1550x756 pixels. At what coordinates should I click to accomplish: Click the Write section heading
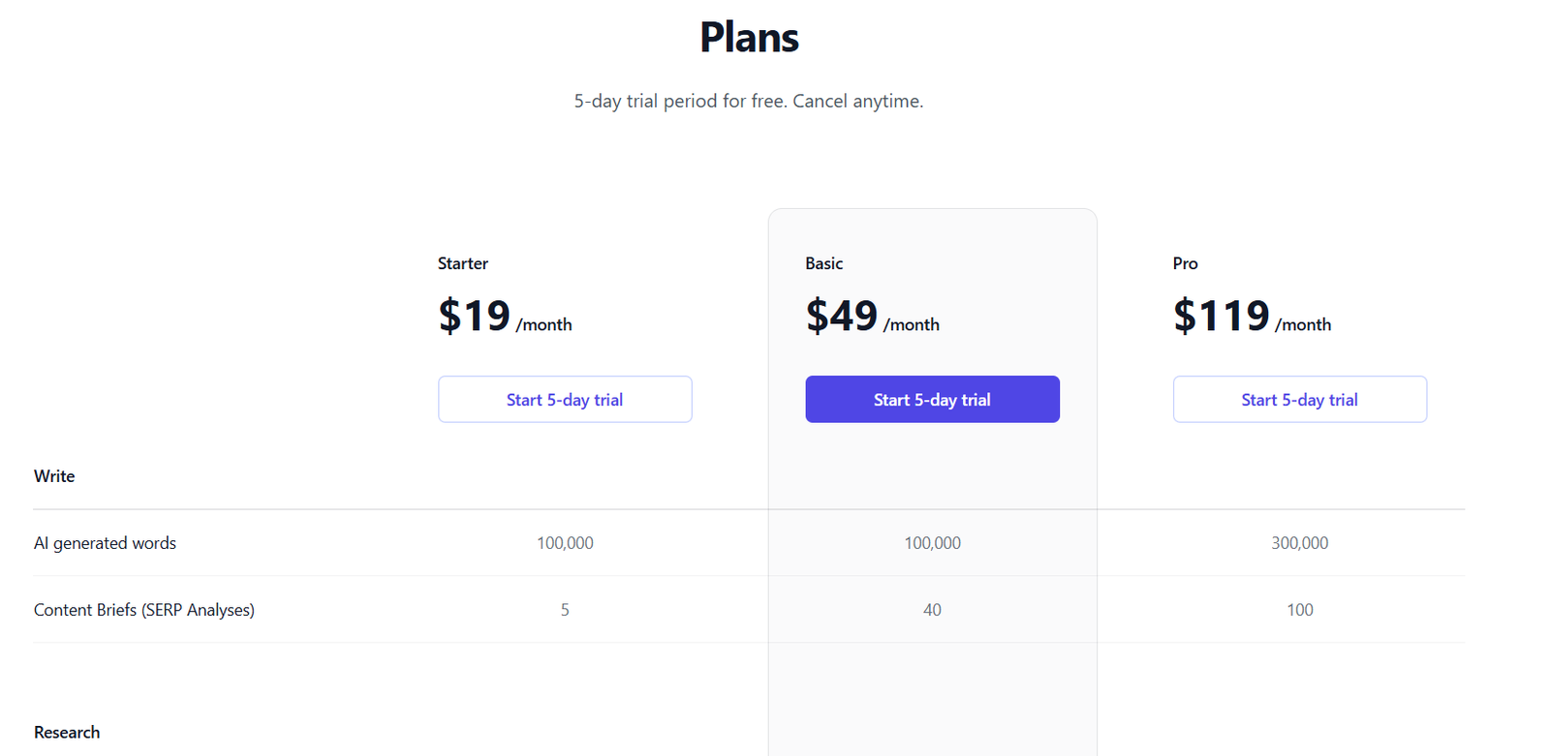coord(54,476)
